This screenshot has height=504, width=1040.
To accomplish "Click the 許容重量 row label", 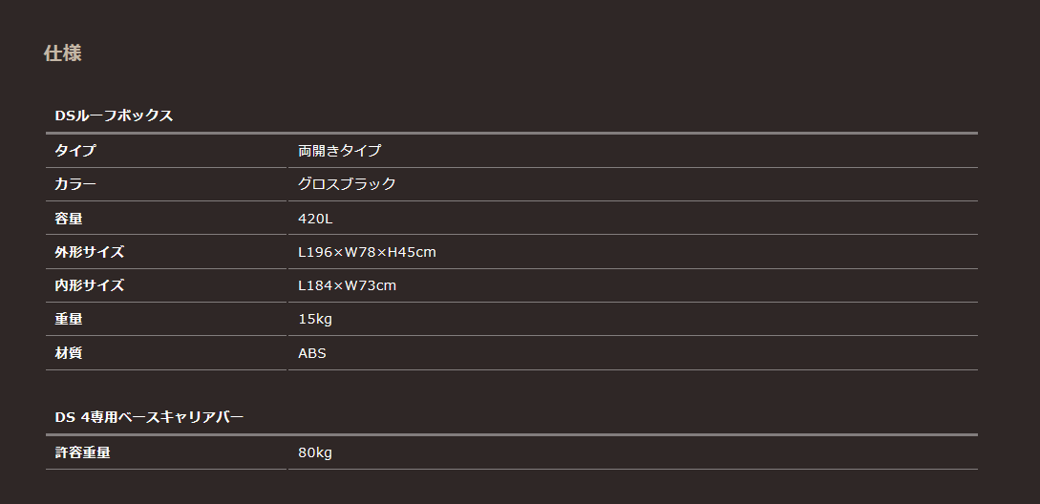I will click(82, 452).
